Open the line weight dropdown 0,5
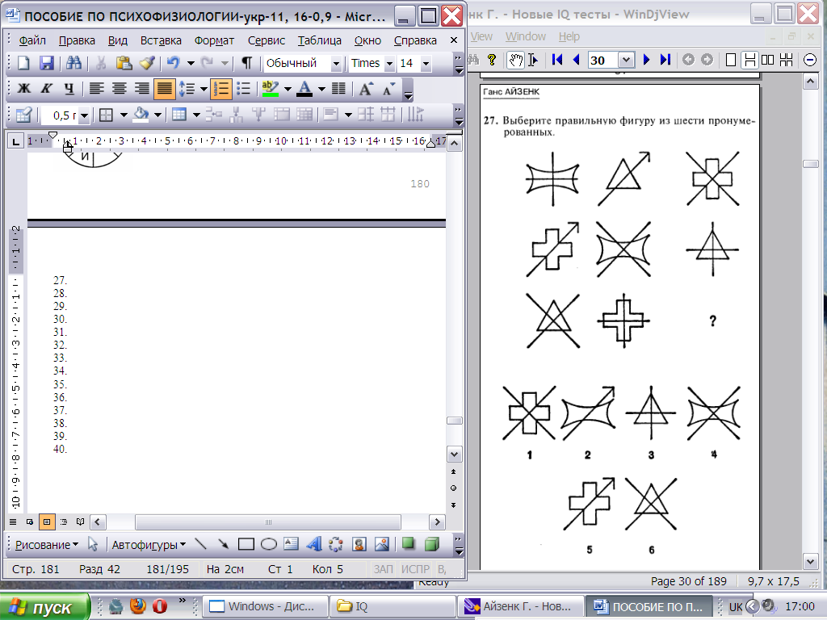The width and height of the screenshot is (827, 620). (x=84, y=115)
